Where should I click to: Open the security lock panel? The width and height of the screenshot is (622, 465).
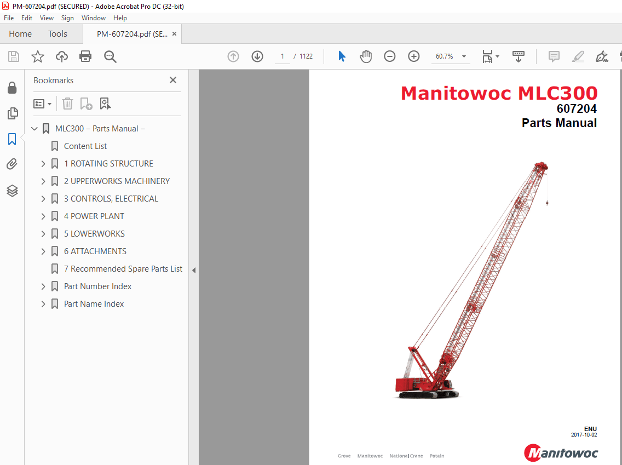(12, 88)
